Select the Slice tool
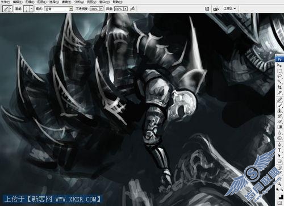This screenshot has width=284, height=206. click(x=279, y=93)
